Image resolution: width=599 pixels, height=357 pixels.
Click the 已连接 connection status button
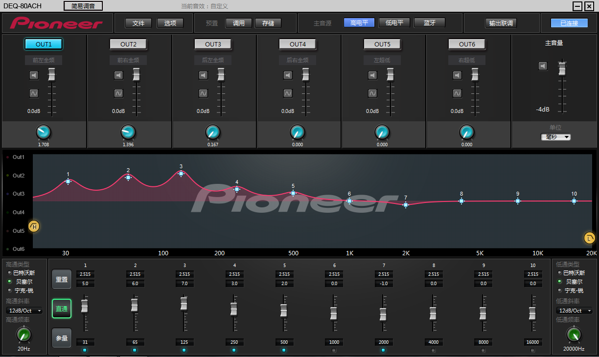569,23
